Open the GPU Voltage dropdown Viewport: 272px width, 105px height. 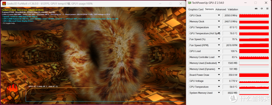coord(219,81)
